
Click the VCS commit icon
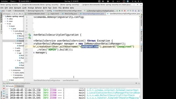click(130, 11)
